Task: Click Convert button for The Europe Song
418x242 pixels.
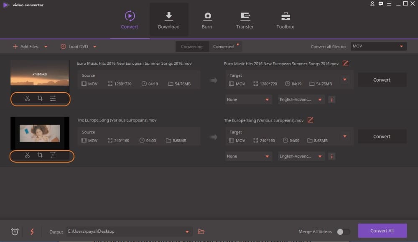Action: coord(382,136)
